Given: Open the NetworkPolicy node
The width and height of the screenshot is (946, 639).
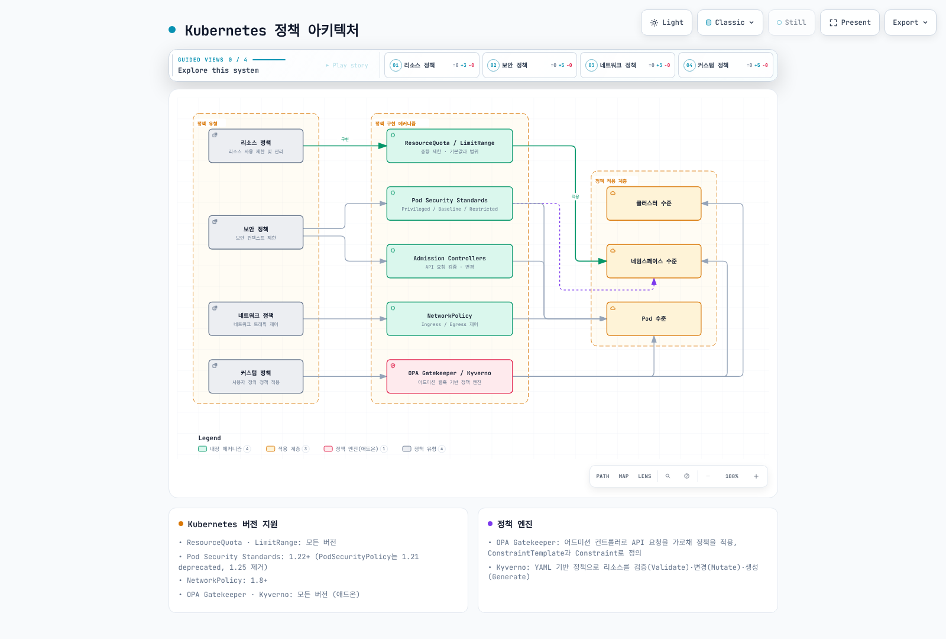Looking at the screenshot, I should pyautogui.click(x=449, y=319).
